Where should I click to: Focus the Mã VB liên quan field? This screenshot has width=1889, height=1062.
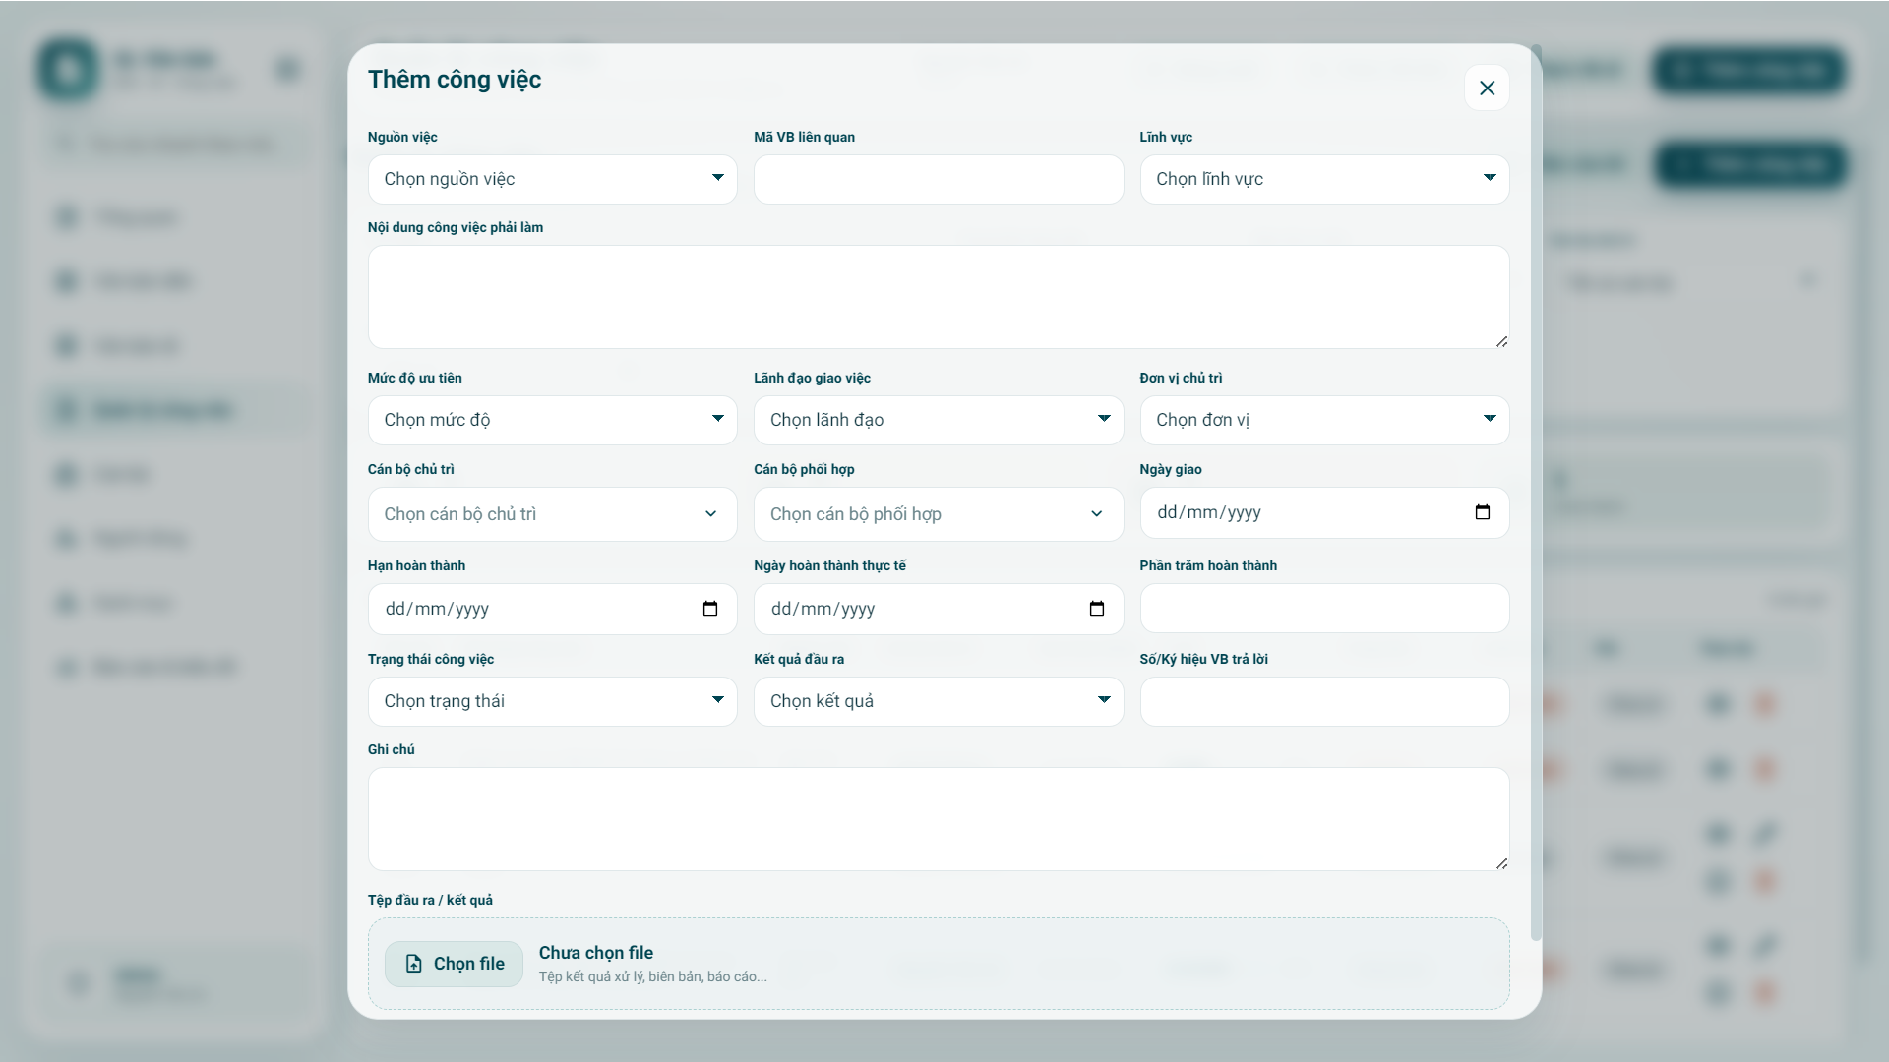938,179
